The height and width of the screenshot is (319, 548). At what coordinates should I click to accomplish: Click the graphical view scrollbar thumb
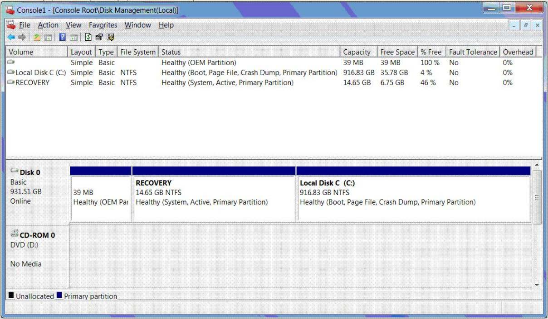point(537,197)
